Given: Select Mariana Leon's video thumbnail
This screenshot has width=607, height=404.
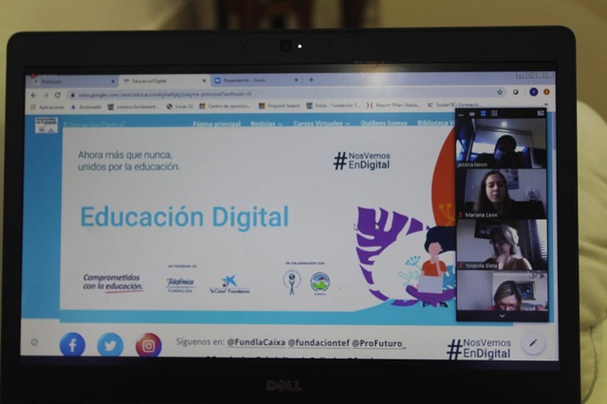Looking at the screenshot, I should (501, 194).
